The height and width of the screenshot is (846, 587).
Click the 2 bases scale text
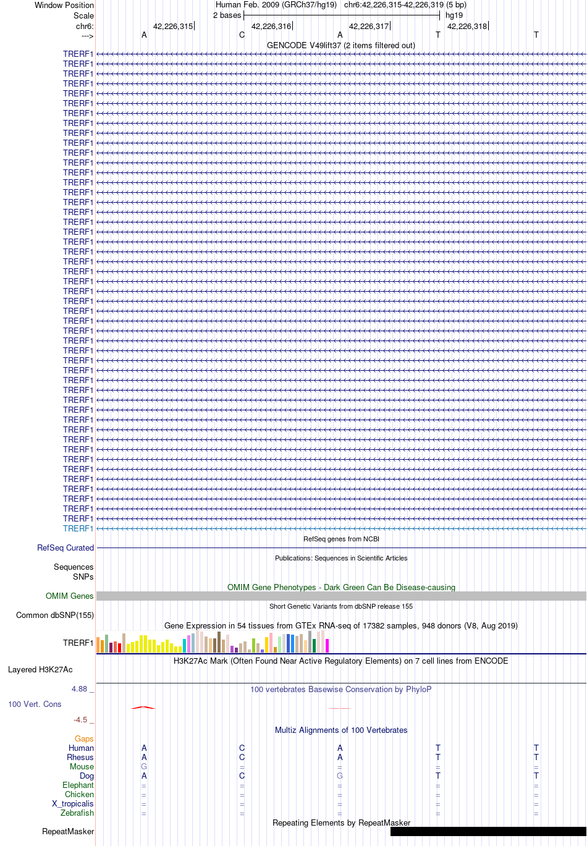227,15
